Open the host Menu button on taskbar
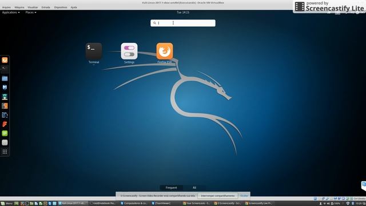Image resolution: width=366 pixels, height=206 pixels. click(7, 204)
